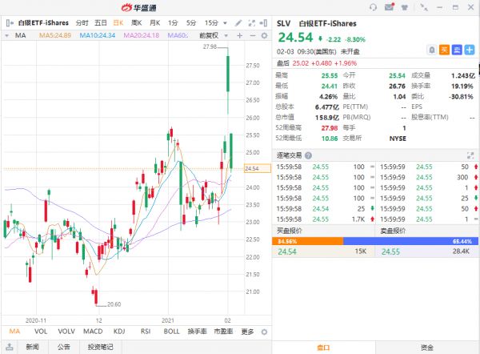Viewport: 480px width, 354px height.
Task: Expand the 15分 timeframe dropdown
Action: coord(214,23)
